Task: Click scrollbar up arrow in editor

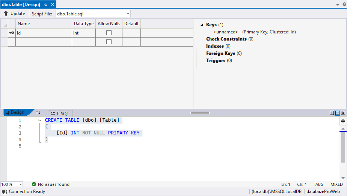Action: (x=343, y=128)
